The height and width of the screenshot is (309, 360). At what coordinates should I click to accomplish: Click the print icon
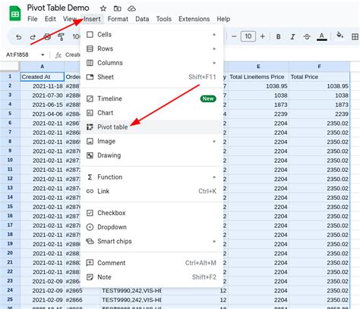pos(47,37)
